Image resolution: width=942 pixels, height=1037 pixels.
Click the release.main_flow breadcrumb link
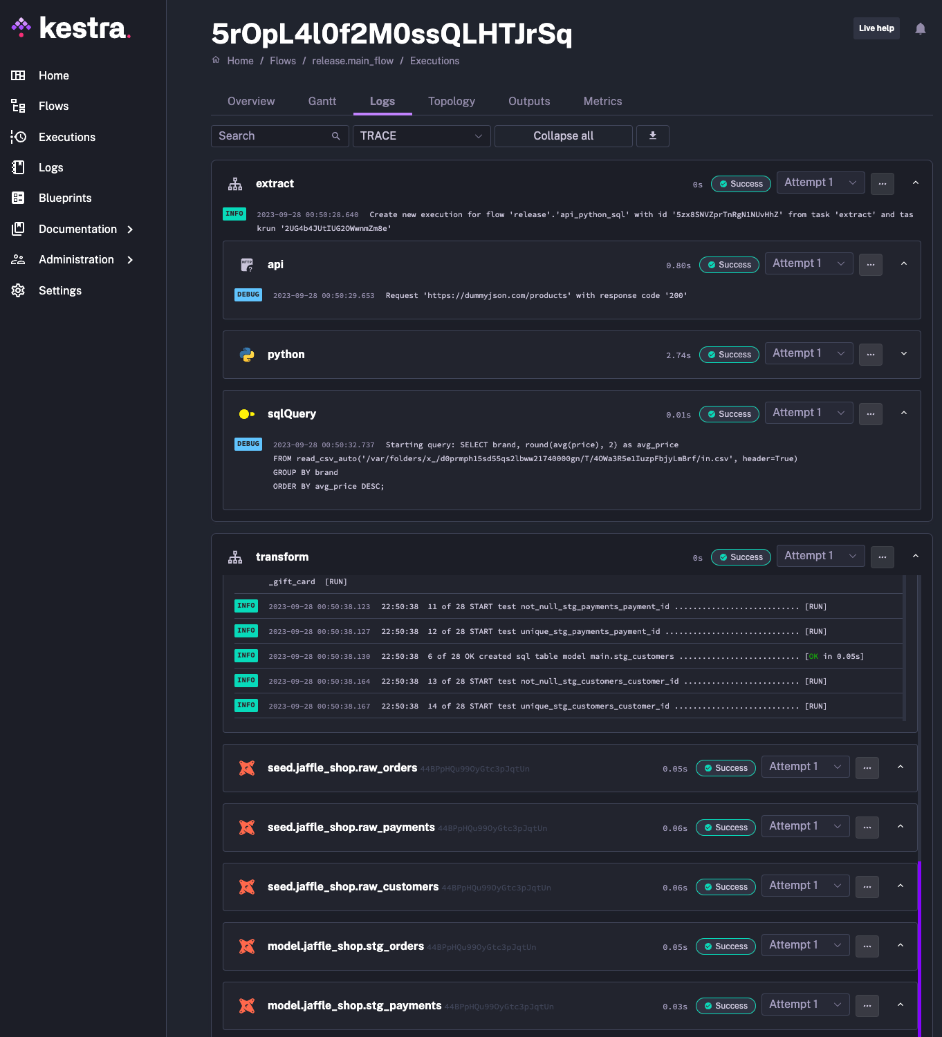point(352,61)
